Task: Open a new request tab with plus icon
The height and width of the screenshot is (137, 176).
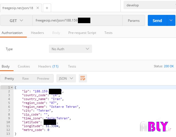Action: [47, 8]
